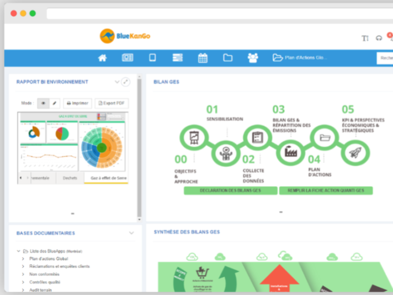
Task: Click the Liste des BlueApps folder label
Action: tap(56, 251)
